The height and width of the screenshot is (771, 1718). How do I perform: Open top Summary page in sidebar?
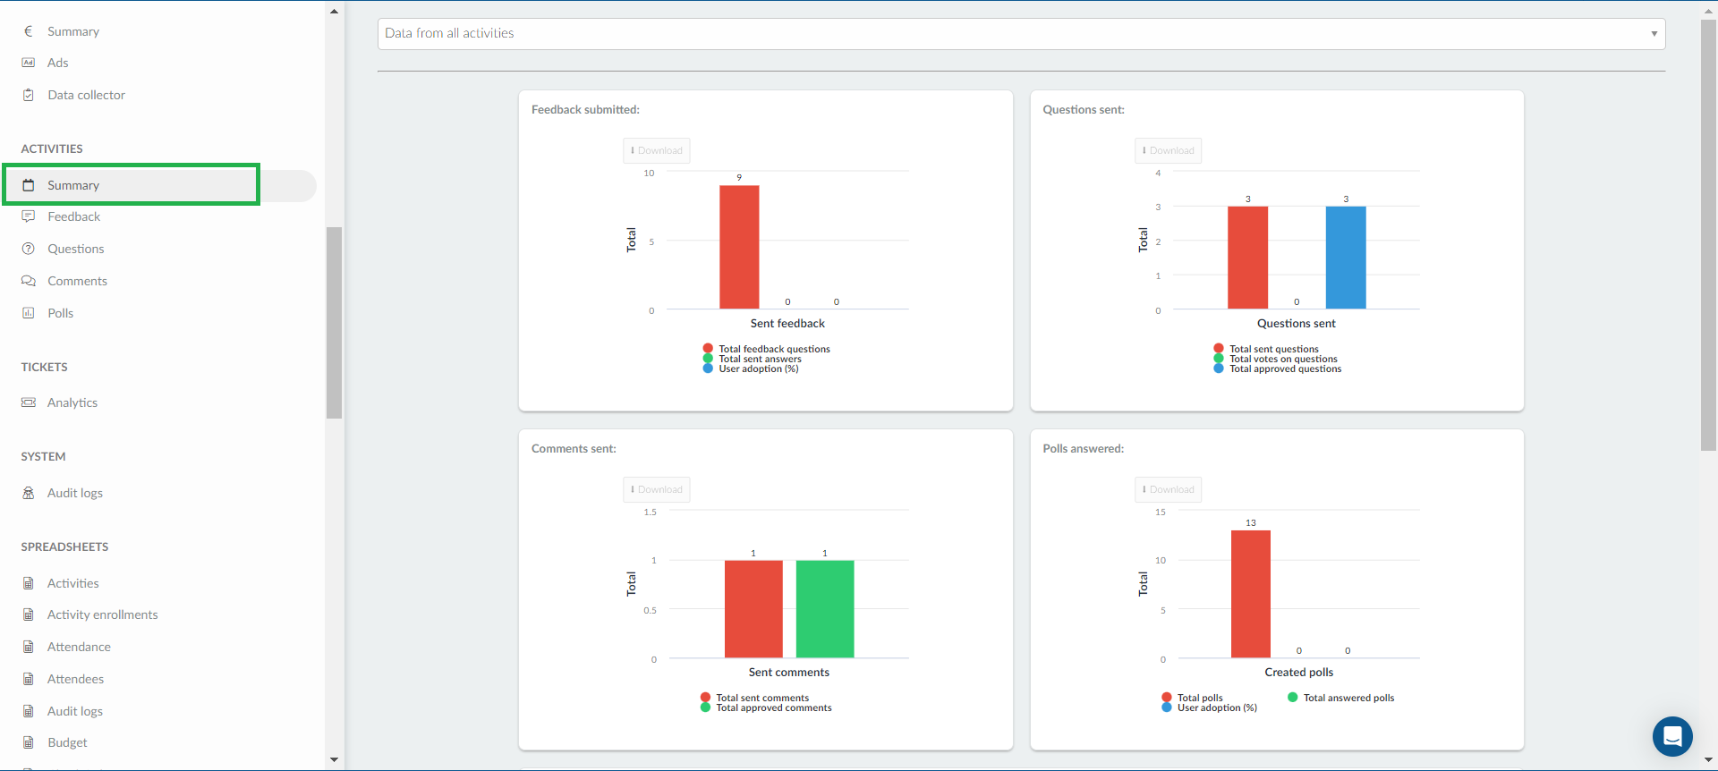click(73, 31)
